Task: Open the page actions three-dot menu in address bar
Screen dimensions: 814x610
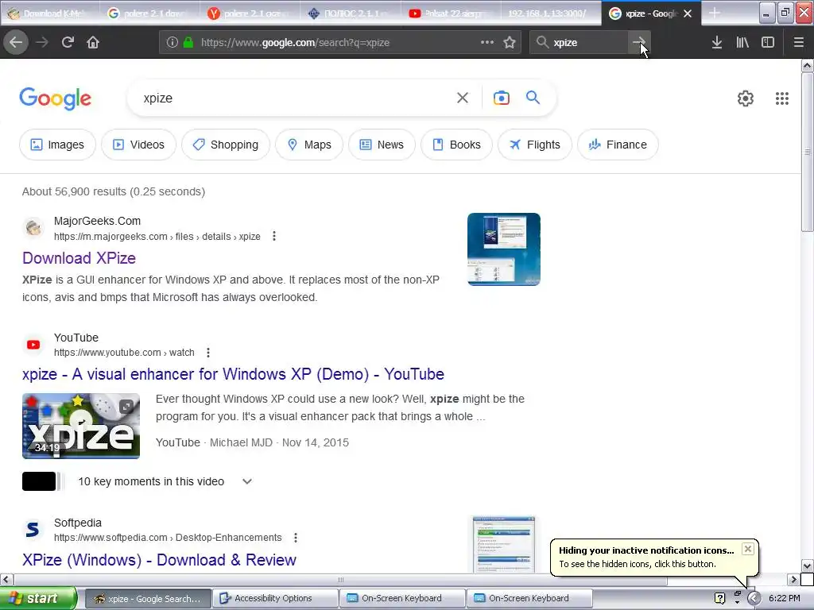Action: [487, 42]
